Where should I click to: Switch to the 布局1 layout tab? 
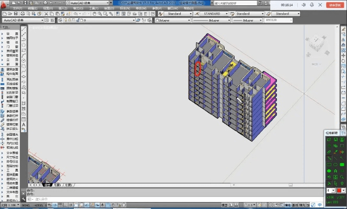pyautogui.click(x=57, y=185)
